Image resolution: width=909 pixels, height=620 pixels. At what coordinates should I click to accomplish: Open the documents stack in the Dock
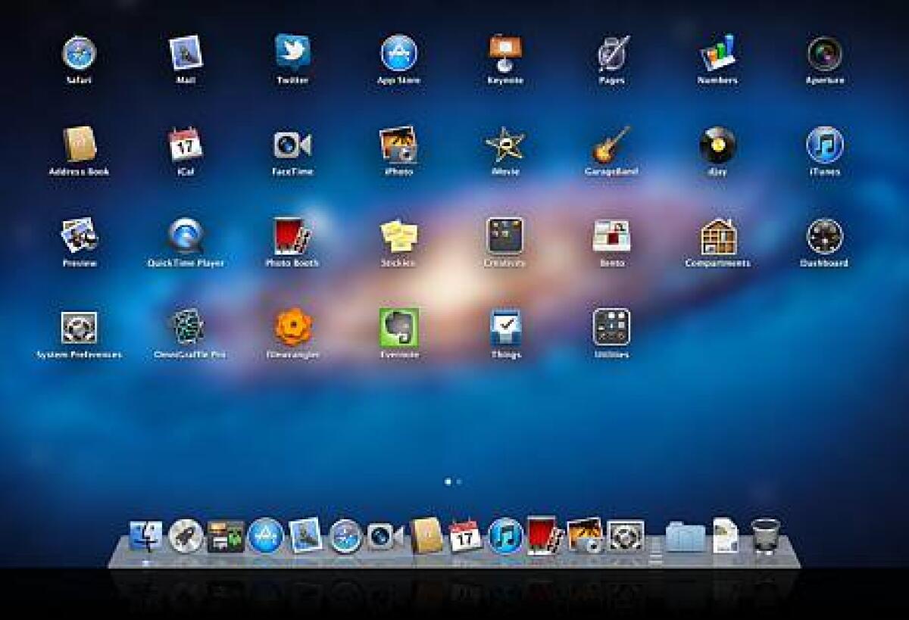pyautogui.click(x=725, y=535)
